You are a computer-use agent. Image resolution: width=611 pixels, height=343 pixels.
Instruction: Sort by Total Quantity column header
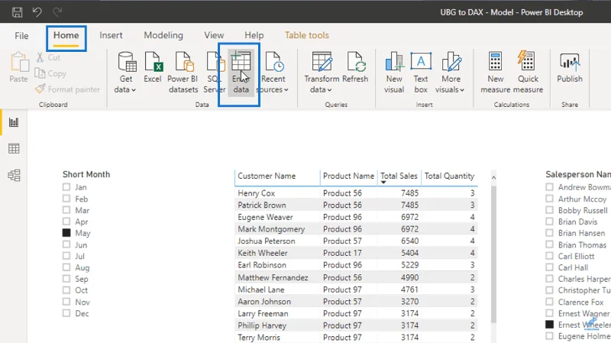(449, 176)
